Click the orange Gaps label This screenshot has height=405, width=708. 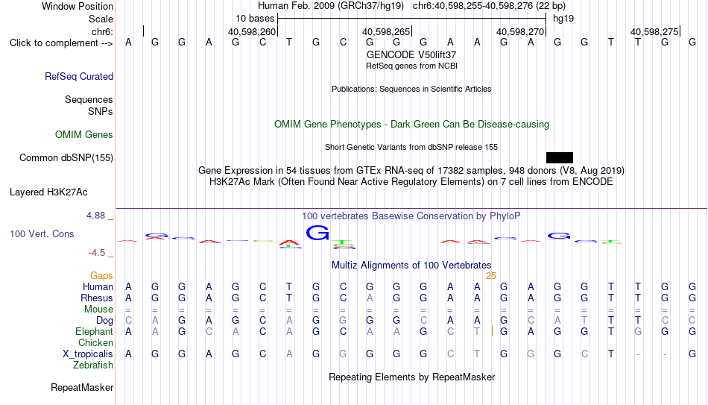click(x=101, y=276)
